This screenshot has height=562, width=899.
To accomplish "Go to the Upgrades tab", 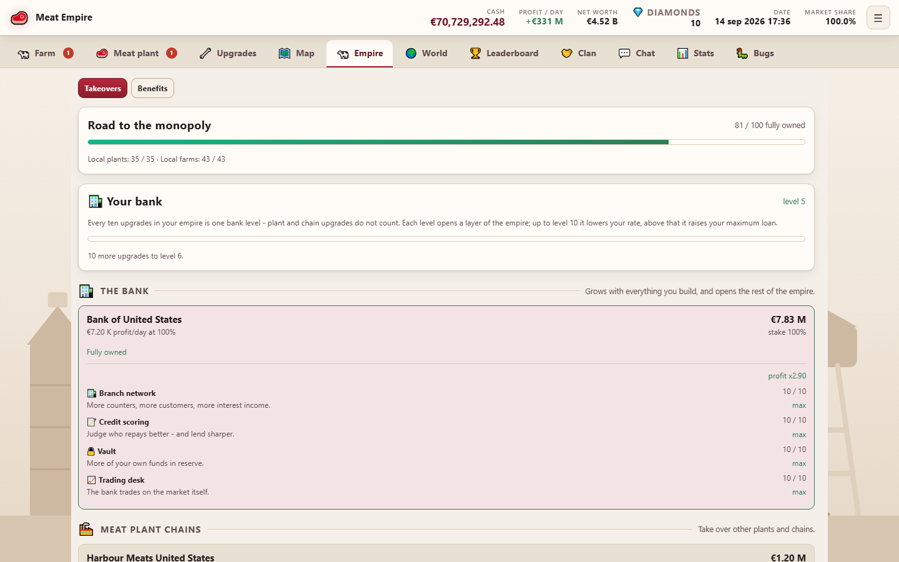I will (x=228, y=54).
